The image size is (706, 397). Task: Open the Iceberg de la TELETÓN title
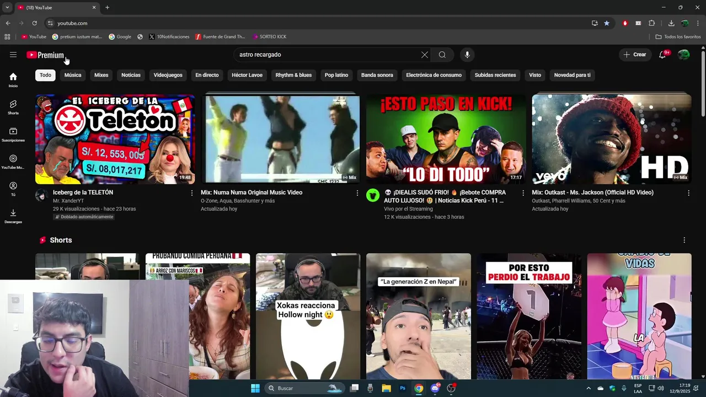[83, 192]
